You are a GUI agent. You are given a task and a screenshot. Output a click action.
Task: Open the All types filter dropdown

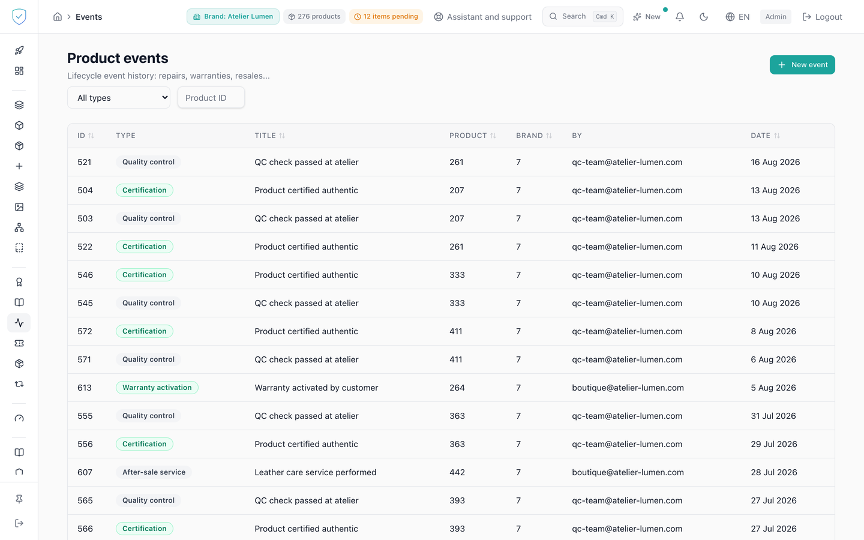click(119, 98)
